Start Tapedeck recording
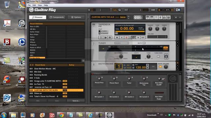Screen dimensions: 211x118 pos(126,38)
